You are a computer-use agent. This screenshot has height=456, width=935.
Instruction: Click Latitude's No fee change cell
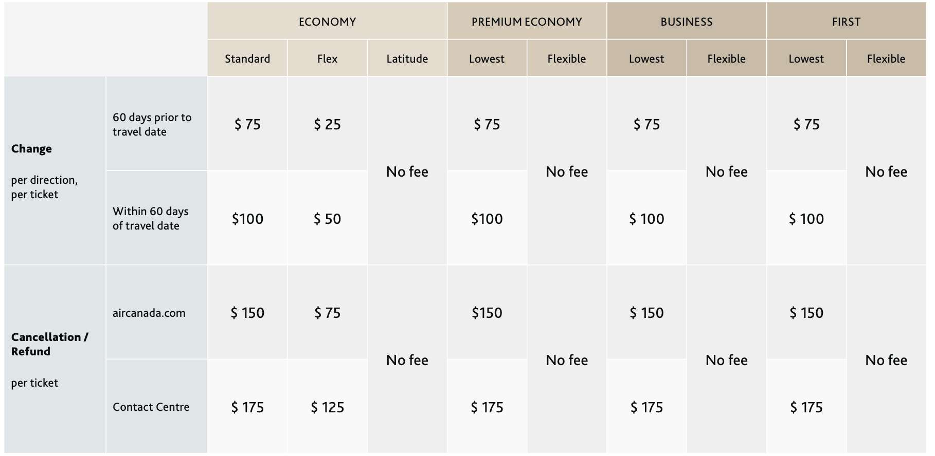pyautogui.click(x=407, y=172)
